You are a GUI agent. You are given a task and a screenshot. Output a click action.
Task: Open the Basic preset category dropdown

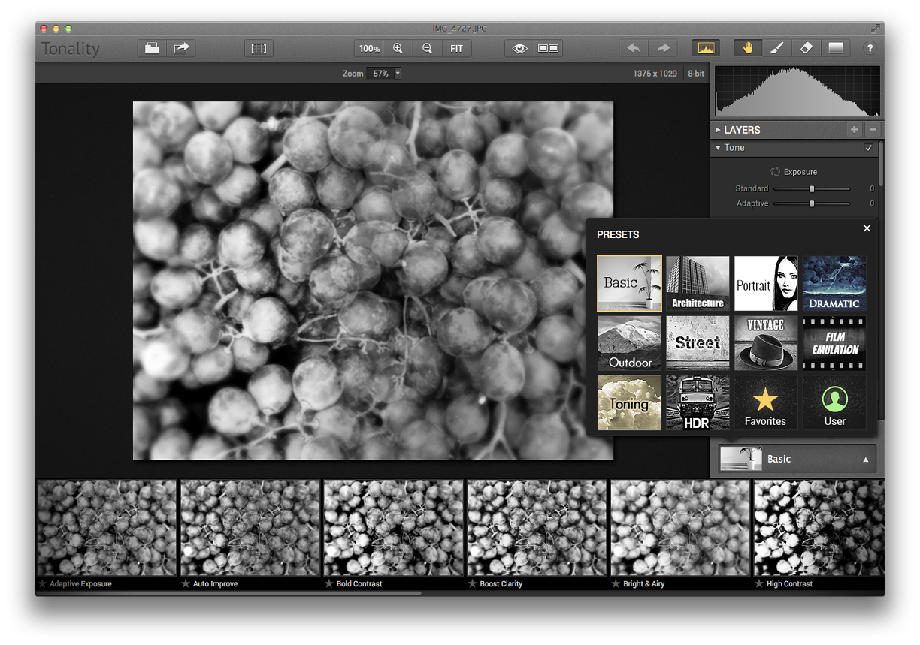(797, 459)
